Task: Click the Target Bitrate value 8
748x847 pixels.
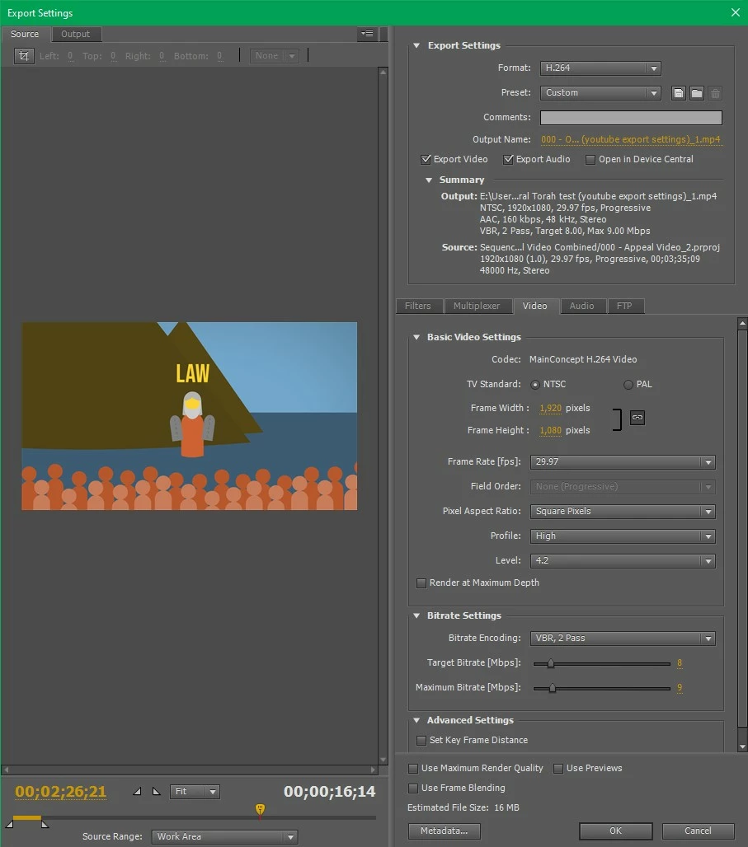Action: click(680, 663)
